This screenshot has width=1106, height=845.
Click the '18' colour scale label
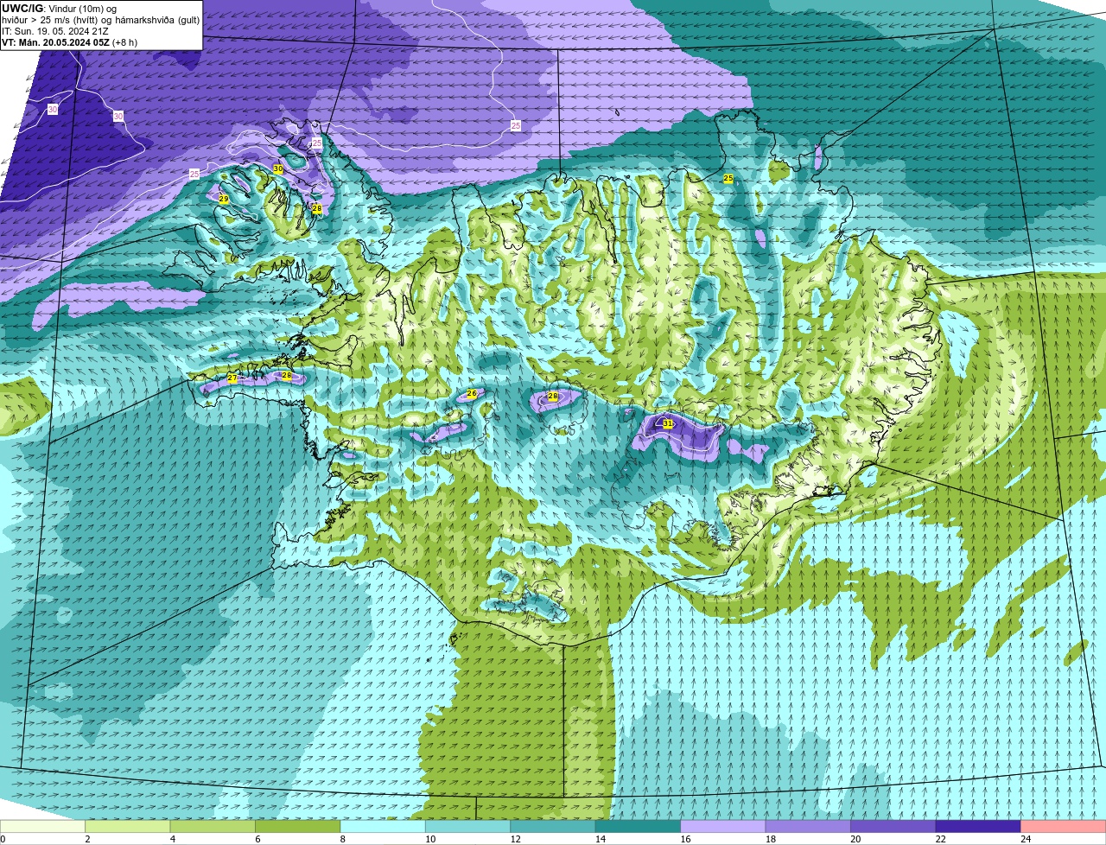(x=771, y=839)
